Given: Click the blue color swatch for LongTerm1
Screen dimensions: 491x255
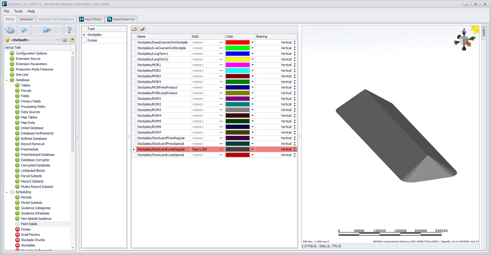Looking at the screenshot, I should 237,54.
